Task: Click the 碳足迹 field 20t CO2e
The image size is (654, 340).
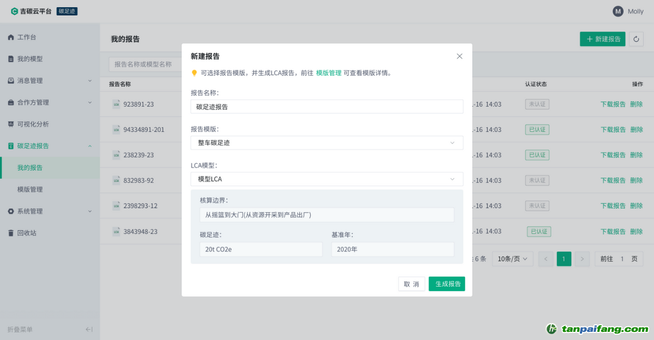Action: click(x=261, y=249)
